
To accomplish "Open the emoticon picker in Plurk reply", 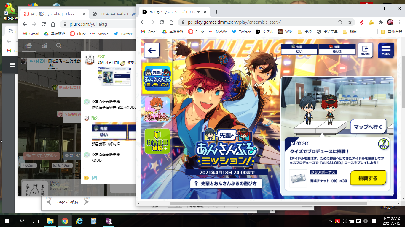I will pos(87,178).
